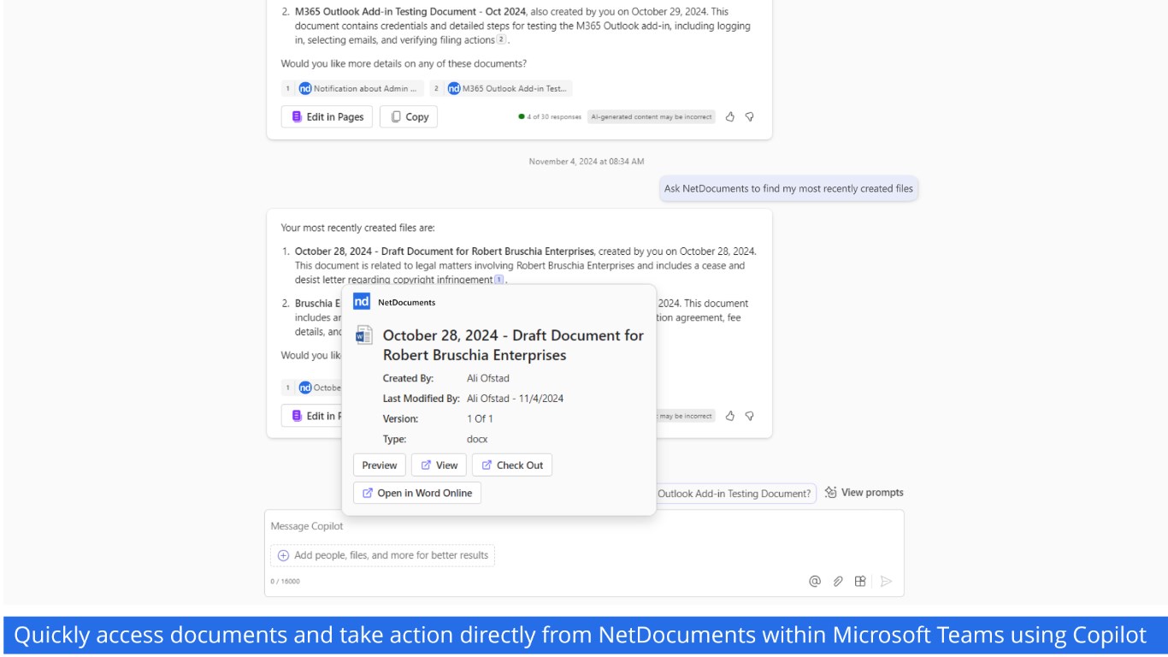
Task: Open the plugins grid icon in message box
Action: [860, 581]
